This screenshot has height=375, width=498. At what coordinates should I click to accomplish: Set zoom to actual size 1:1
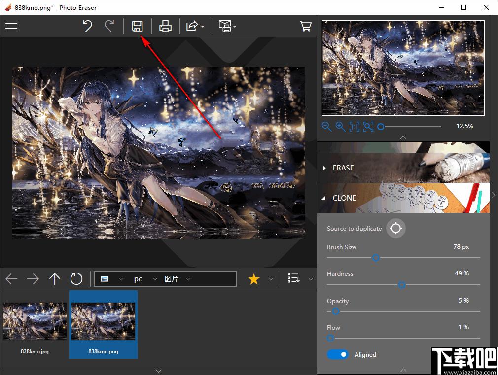[x=355, y=126]
